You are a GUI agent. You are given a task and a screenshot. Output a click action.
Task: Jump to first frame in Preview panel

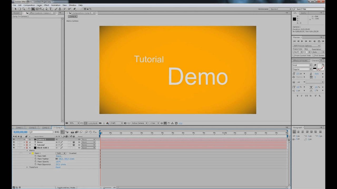294,41
